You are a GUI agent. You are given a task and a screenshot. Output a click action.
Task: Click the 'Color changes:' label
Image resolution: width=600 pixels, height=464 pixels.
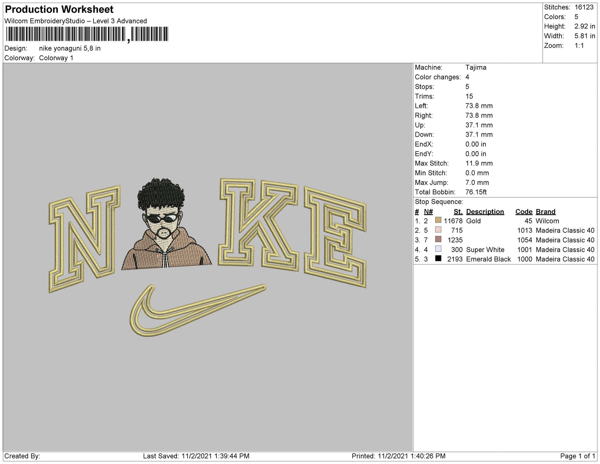click(x=438, y=77)
